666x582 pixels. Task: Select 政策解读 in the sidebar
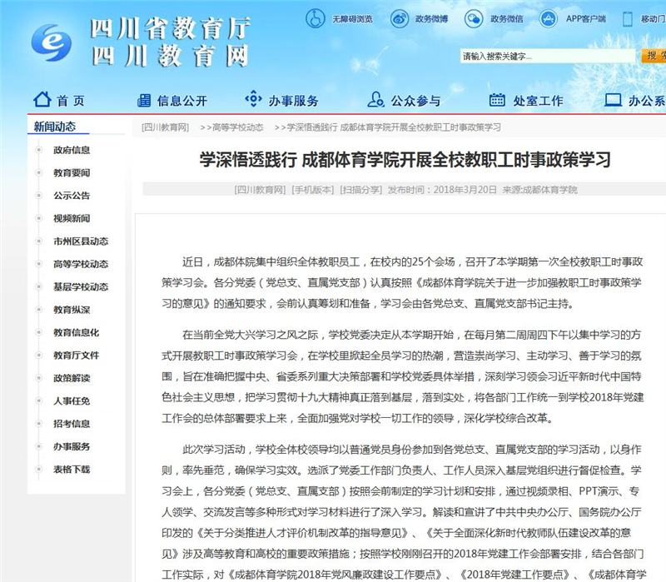72,379
